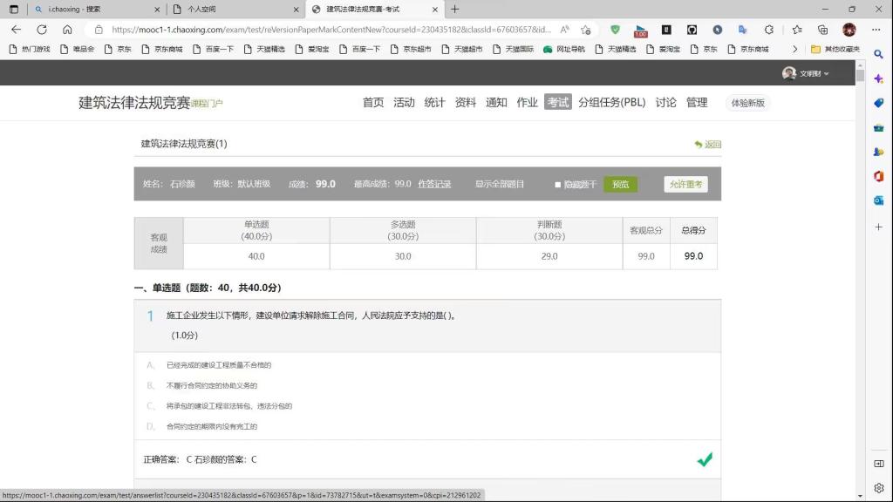Switch to the 作业 navigation tab

[x=527, y=102]
